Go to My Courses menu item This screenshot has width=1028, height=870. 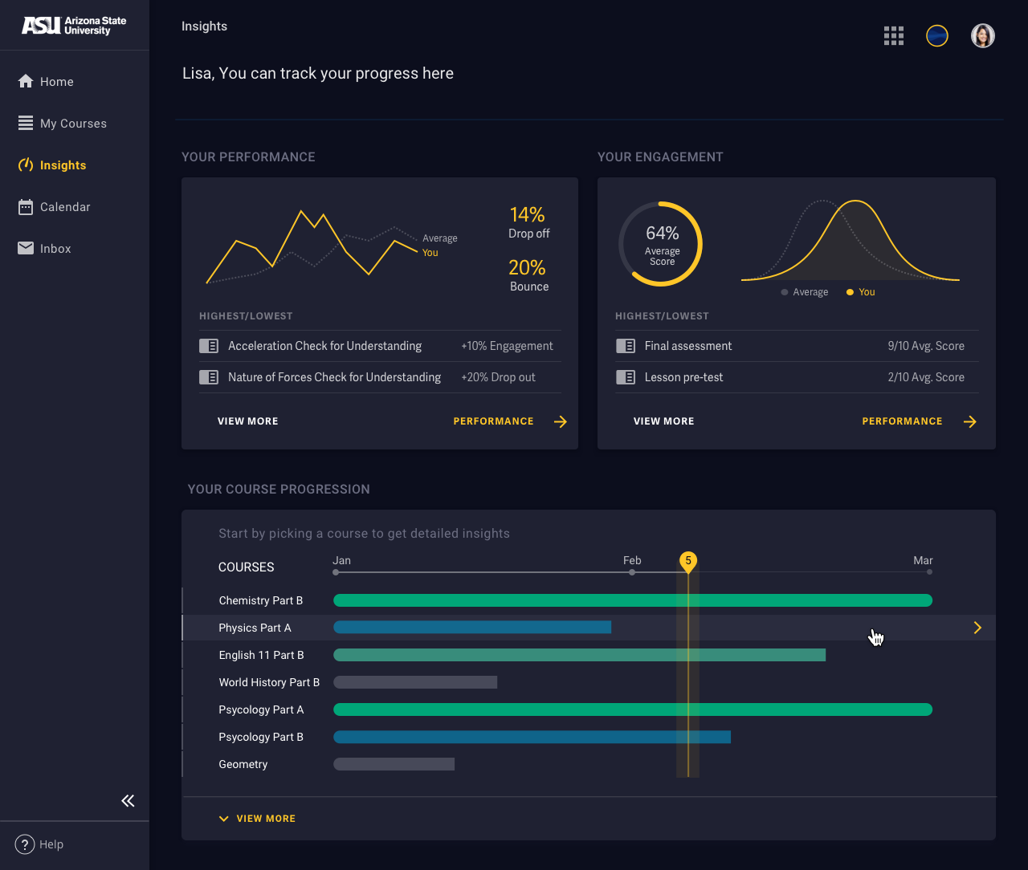point(73,124)
